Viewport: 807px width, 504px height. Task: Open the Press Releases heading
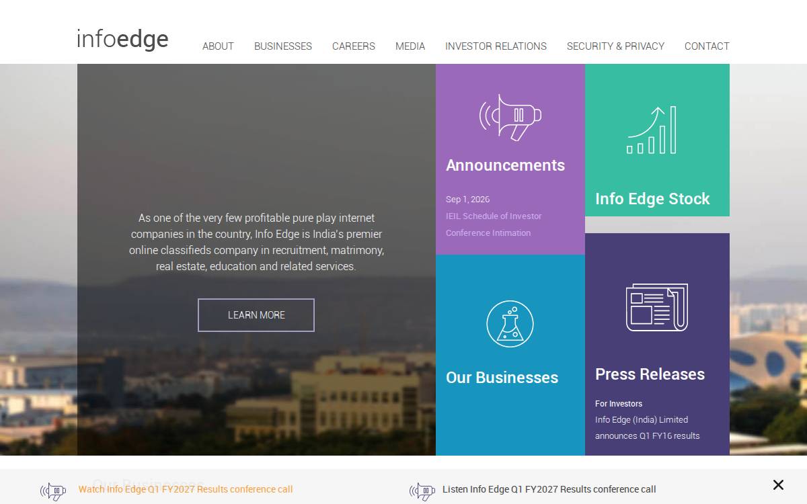[650, 374]
